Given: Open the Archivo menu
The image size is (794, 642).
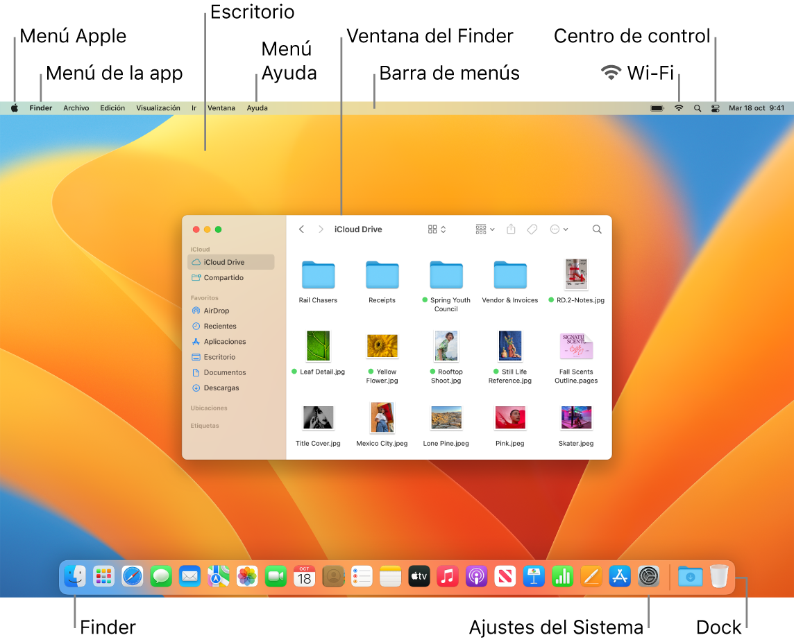Looking at the screenshot, I should [76, 107].
